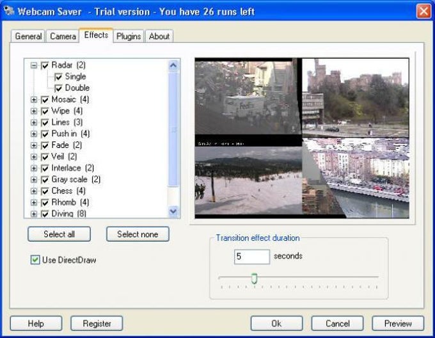Expand the Rhomb effect group

point(34,202)
